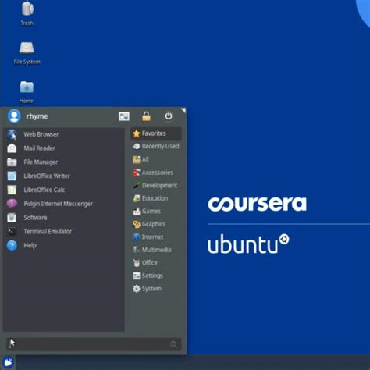Viewport: 370px width, 370px height.
Task: Select the Recently Used category
Action: pos(156,147)
